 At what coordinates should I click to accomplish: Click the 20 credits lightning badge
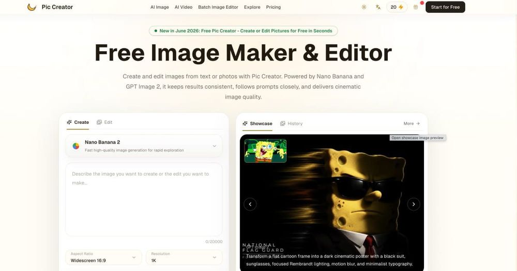tap(397, 7)
